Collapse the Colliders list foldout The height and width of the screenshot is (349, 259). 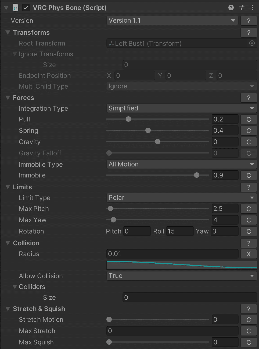point(15,287)
